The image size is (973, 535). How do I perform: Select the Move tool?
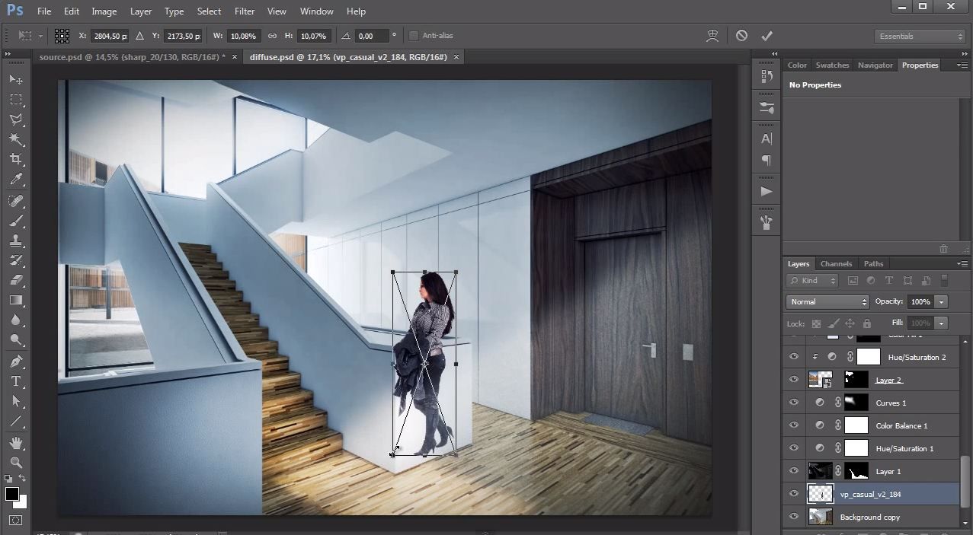click(x=16, y=79)
